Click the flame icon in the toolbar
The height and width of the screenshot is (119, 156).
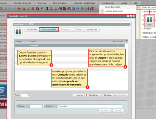(19, 9)
